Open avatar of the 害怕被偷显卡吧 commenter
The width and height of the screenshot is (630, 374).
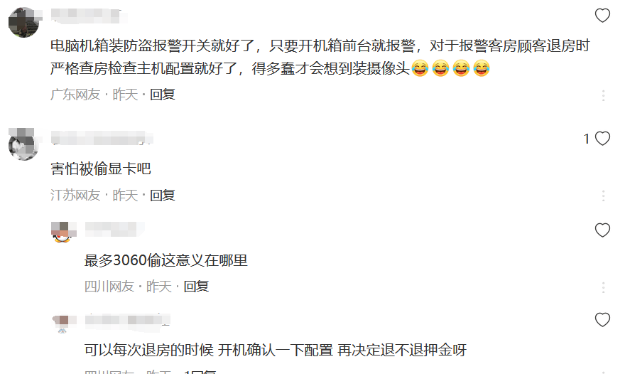click(23, 145)
